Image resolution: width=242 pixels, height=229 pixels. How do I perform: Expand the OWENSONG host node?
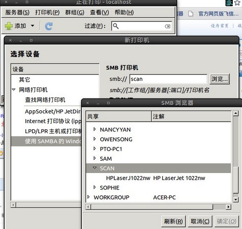pos(95,139)
